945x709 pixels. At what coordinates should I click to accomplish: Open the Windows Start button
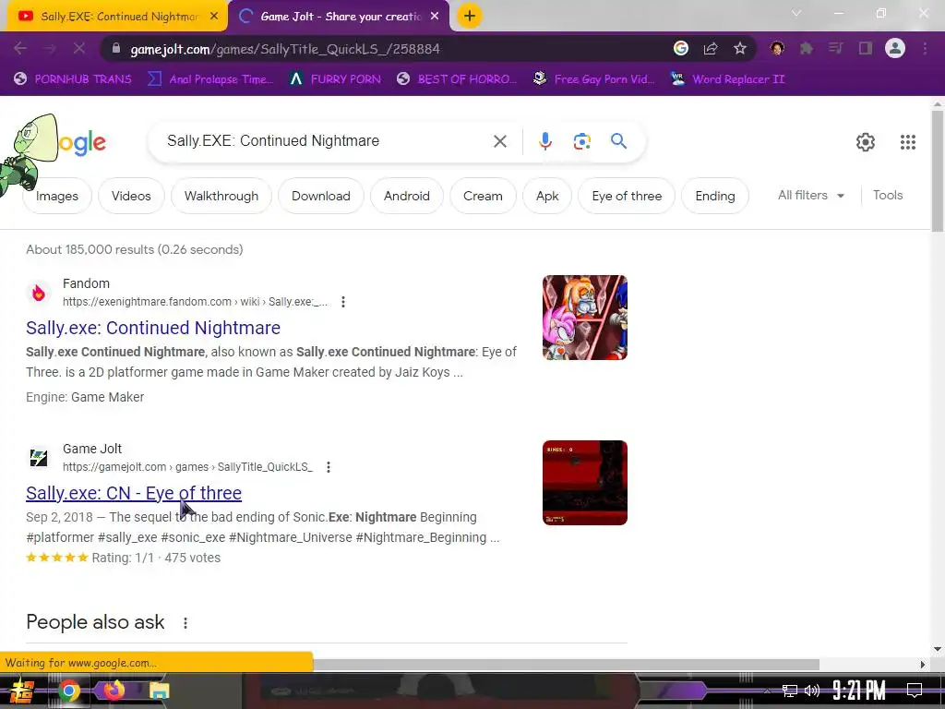pyautogui.click(x=22, y=691)
